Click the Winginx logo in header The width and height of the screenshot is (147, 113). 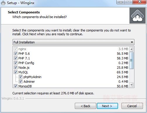[137, 16]
